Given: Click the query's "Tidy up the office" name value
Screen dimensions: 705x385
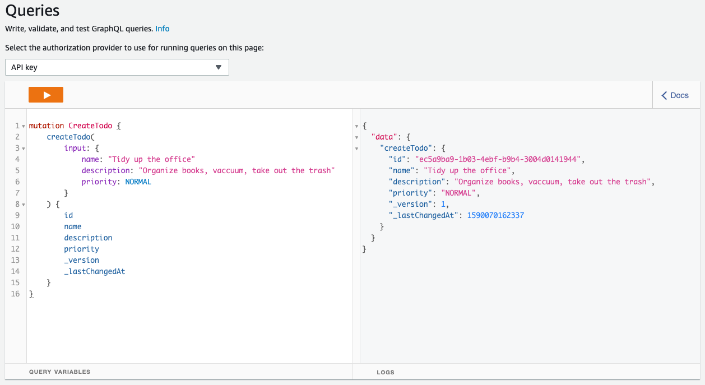Looking at the screenshot, I should (151, 159).
